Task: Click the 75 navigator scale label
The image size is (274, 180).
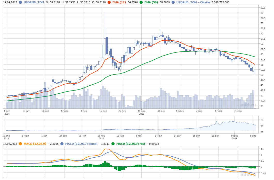Action: tap(262, 120)
